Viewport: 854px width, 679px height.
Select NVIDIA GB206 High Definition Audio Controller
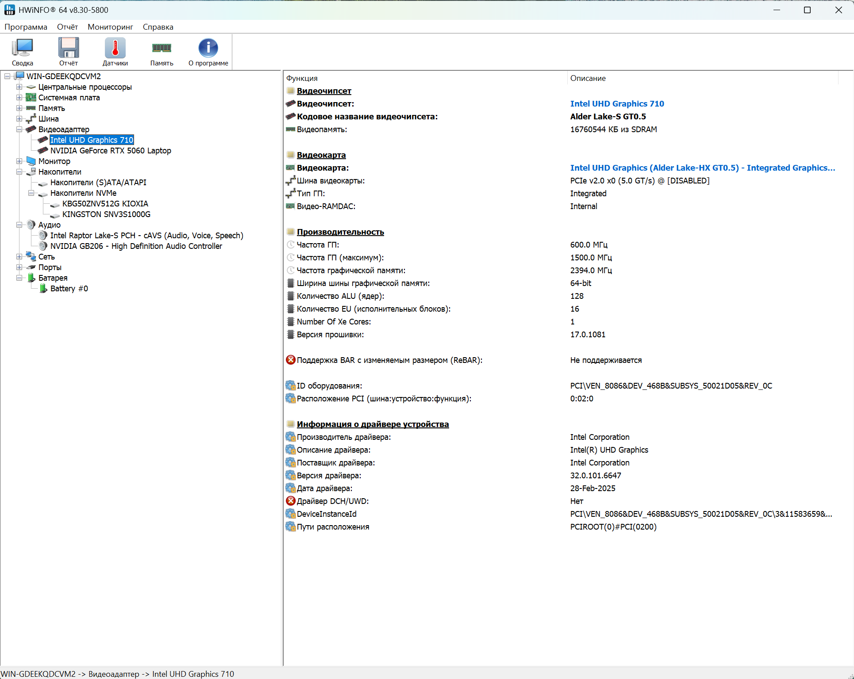click(x=136, y=246)
